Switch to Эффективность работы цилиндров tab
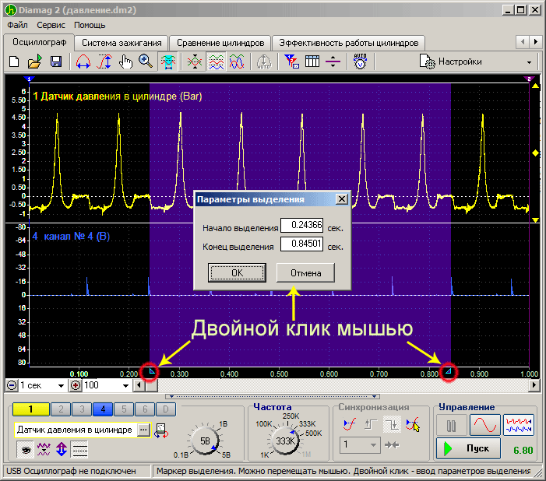 [349, 43]
